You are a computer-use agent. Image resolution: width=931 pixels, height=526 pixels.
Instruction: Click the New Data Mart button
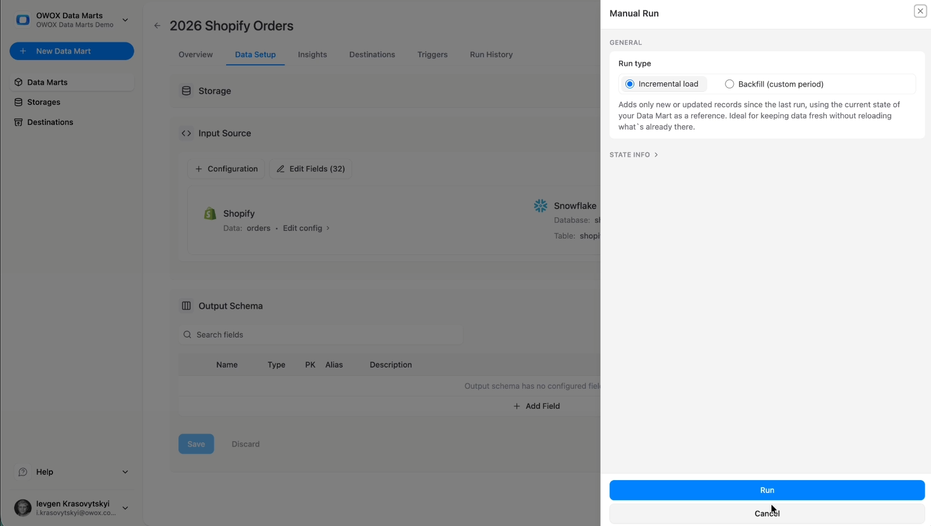(x=72, y=51)
